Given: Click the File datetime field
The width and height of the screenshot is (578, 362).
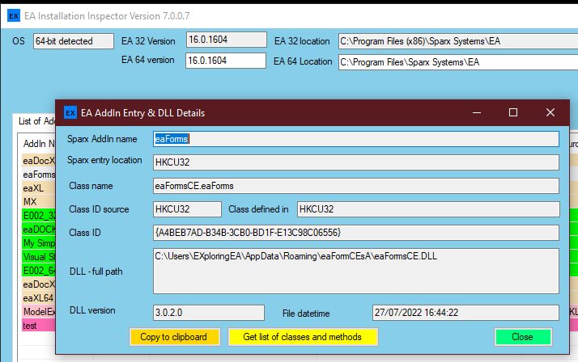Looking at the screenshot, I should pos(465,312).
